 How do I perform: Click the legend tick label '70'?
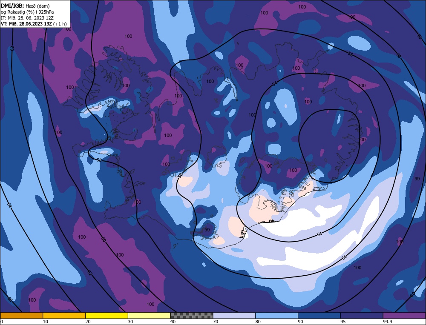pos(216,322)
